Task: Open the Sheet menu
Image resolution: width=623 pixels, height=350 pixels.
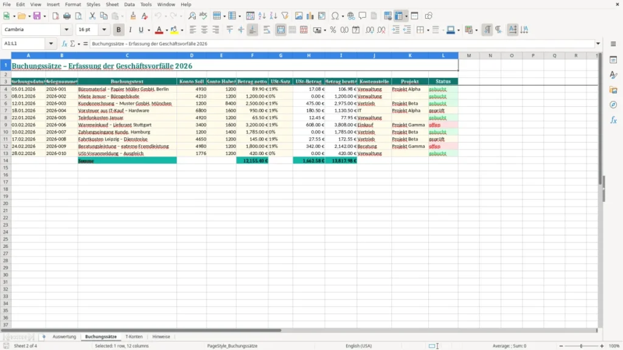Action: pos(112,4)
